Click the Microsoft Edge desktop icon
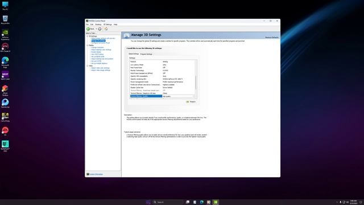Viewport: 364px width, 205px height. [x=5, y=63]
